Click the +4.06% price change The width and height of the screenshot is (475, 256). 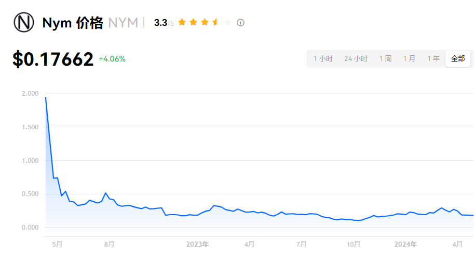(112, 59)
